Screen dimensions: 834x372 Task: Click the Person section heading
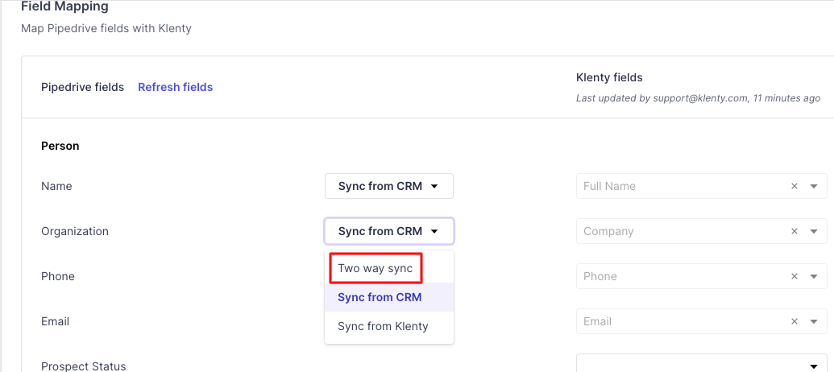click(60, 146)
